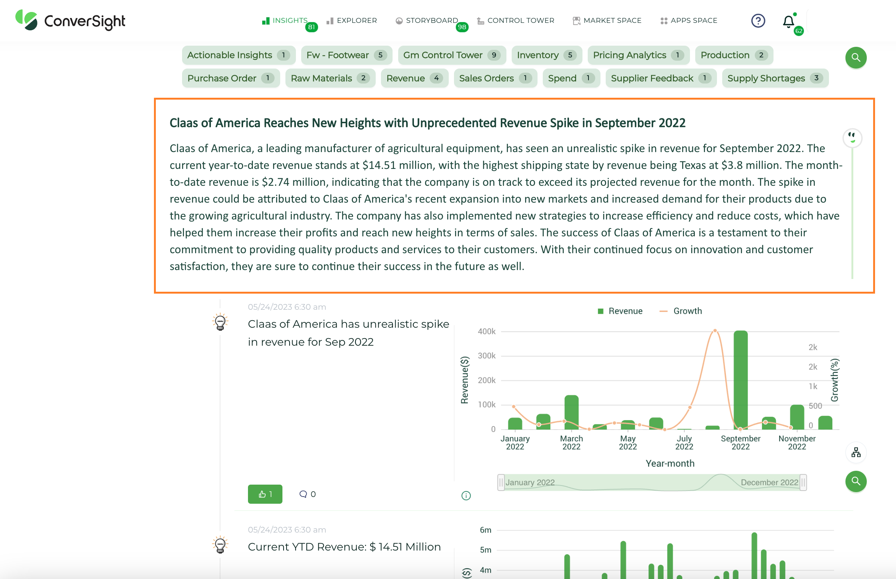This screenshot has height=579, width=896.
Task: Go to the Storyboard tab
Action: coord(427,21)
